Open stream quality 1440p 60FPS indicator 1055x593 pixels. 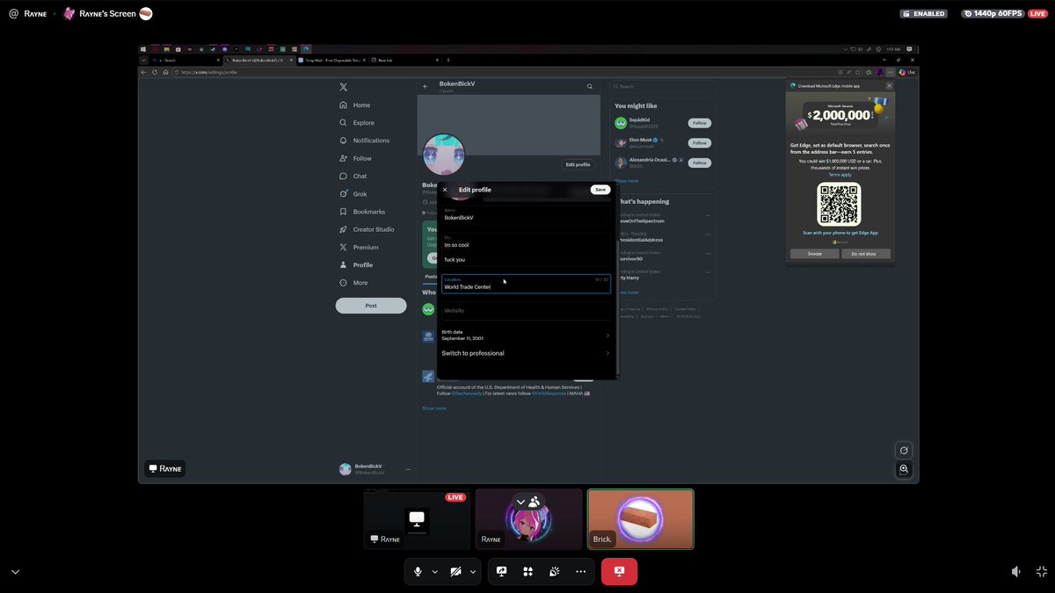click(x=992, y=14)
